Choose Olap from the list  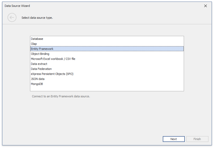point(107,44)
